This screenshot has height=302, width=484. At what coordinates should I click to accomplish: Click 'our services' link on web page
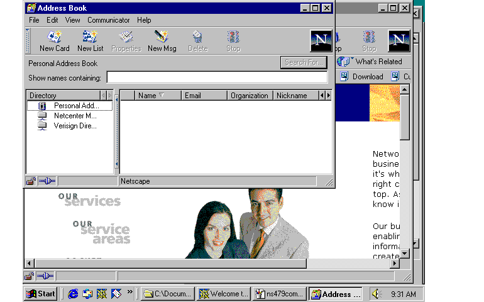tap(89, 199)
